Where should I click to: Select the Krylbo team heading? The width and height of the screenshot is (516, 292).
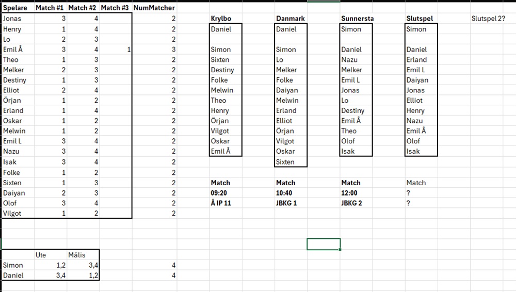[221, 19]
